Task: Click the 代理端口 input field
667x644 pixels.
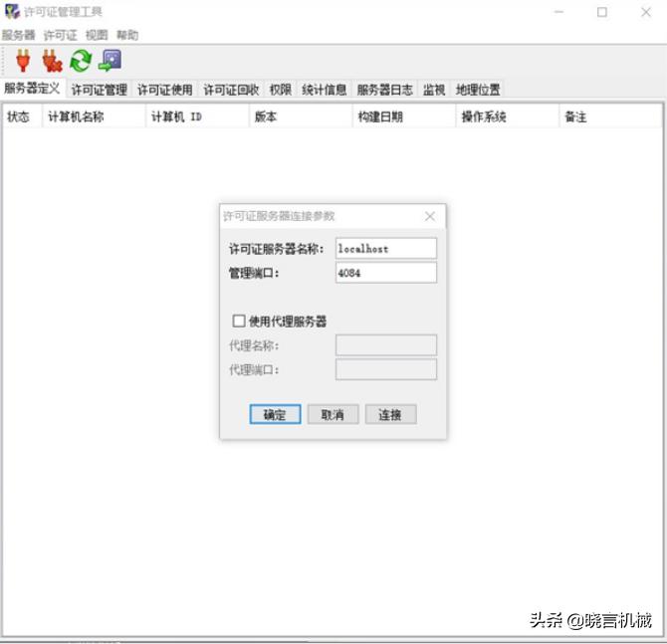Action: point(386,369)
